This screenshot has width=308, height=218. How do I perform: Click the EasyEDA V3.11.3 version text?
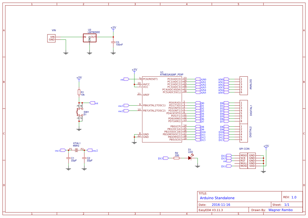pos(211,210)
